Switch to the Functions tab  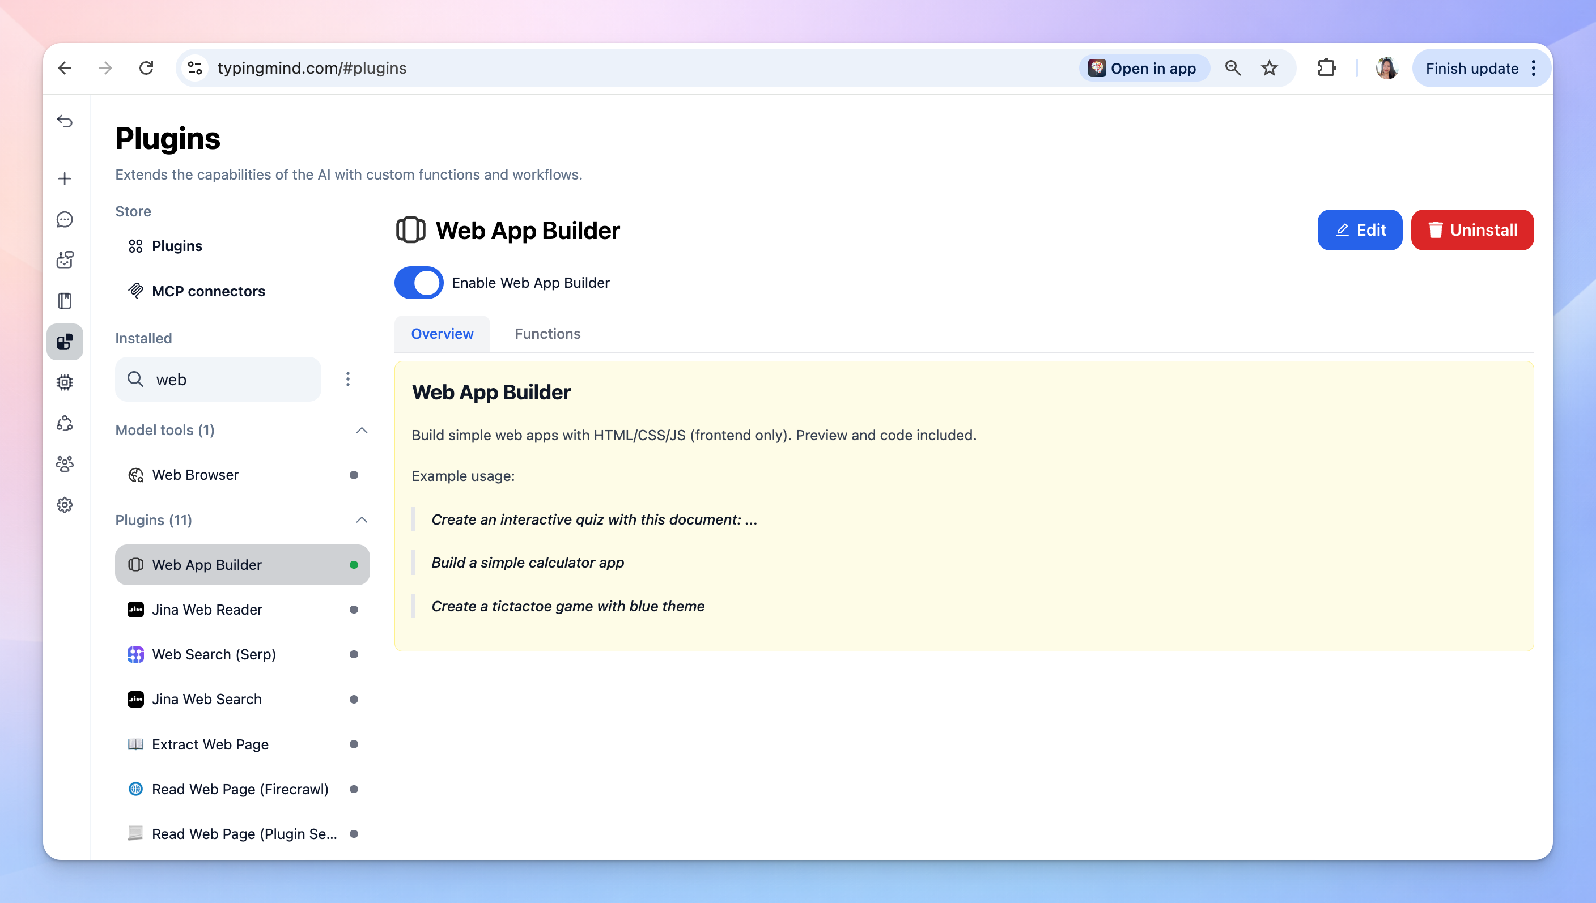click(x=547, y=334)
